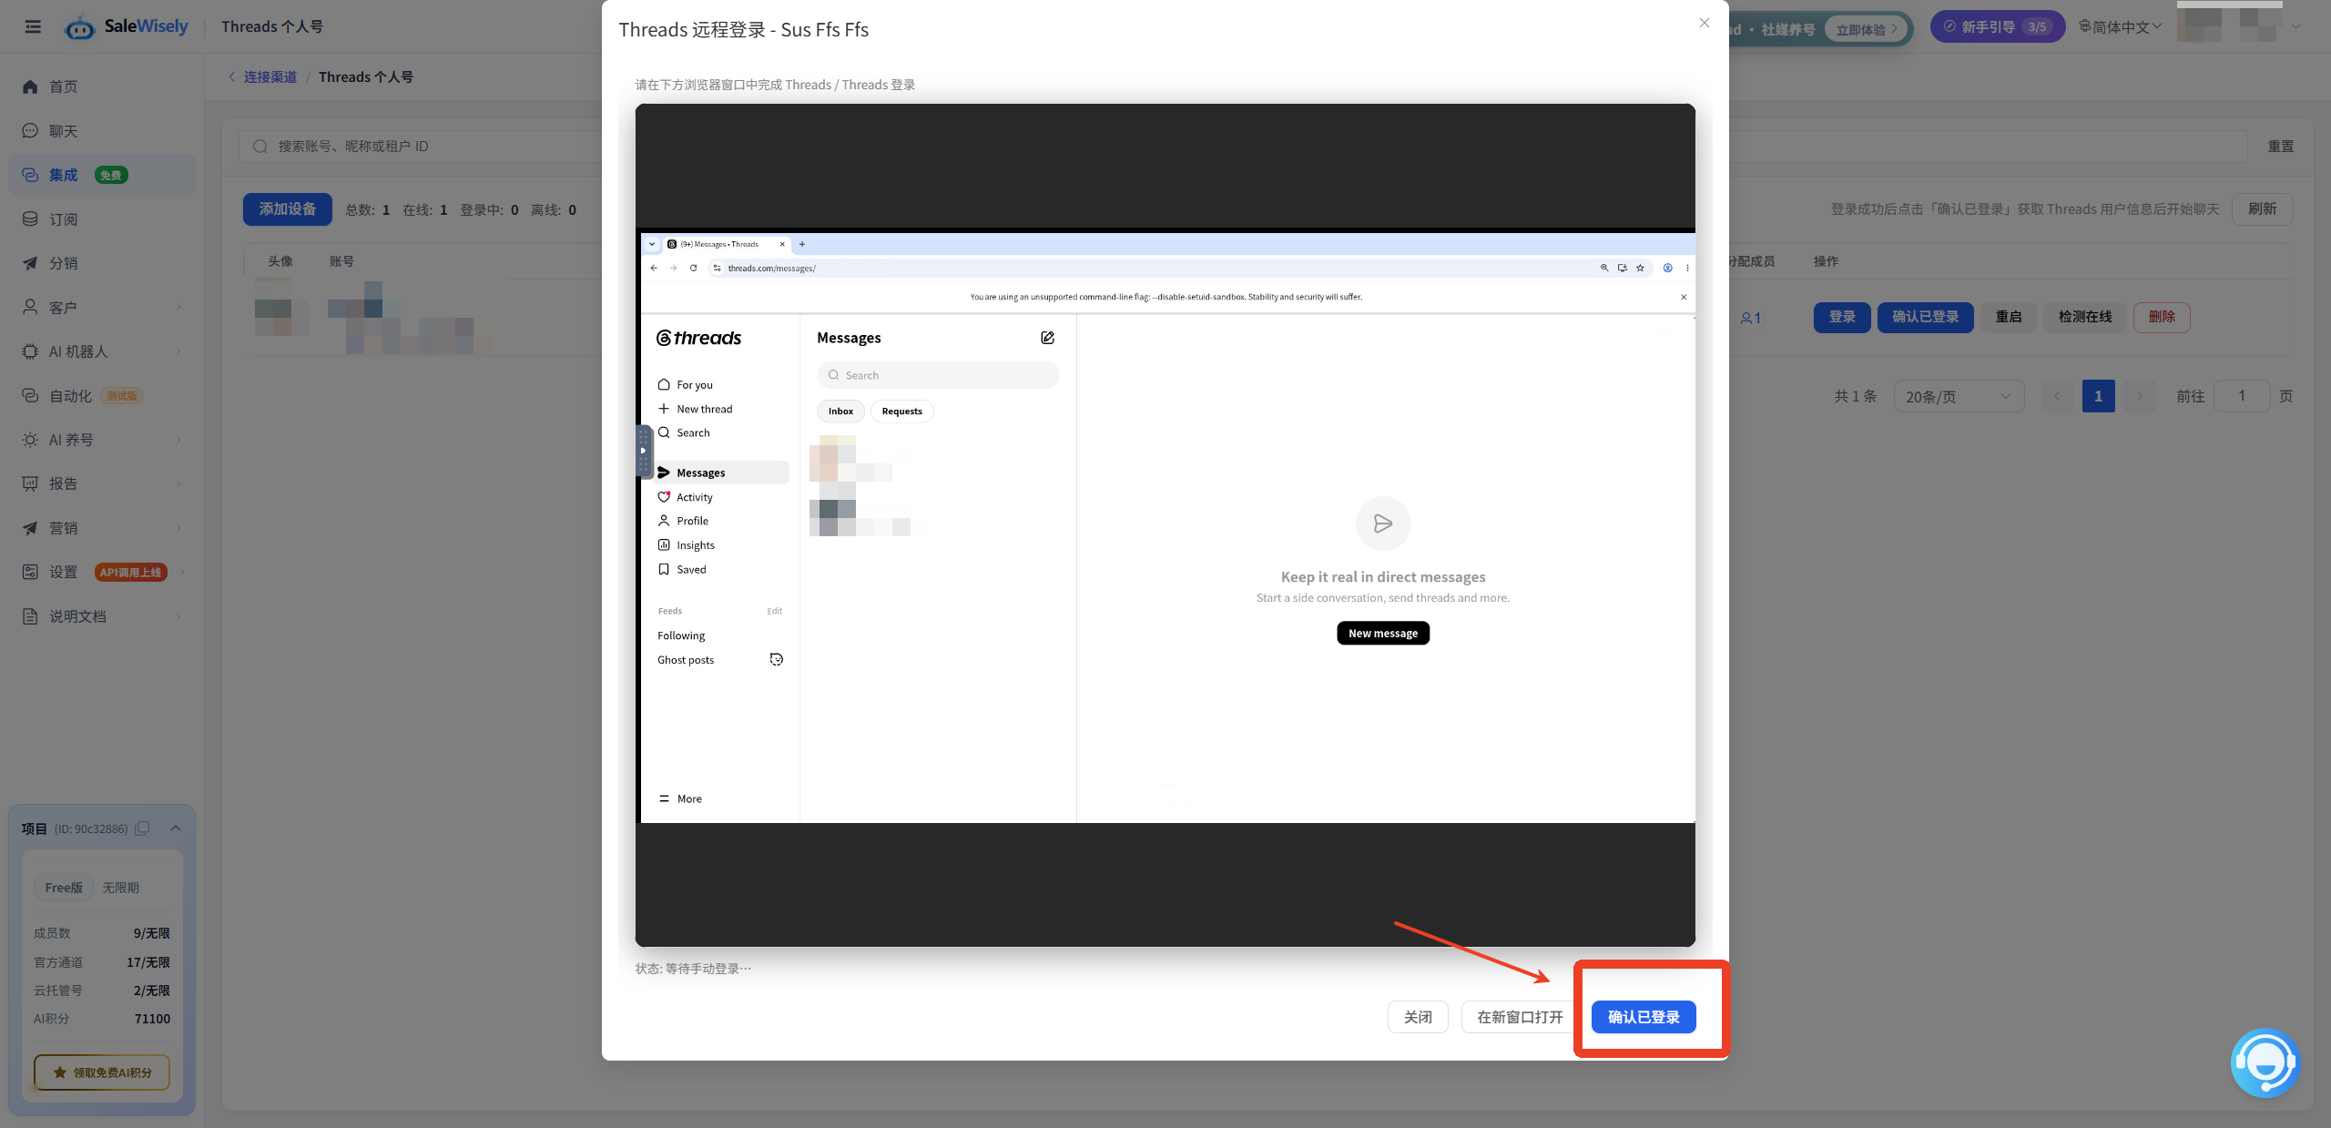Switch to the Inbox tab

tap(840, 412)
